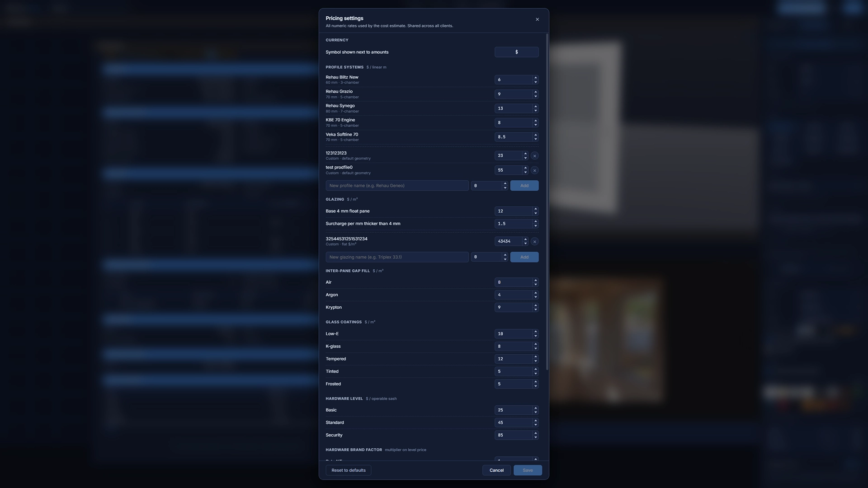Click the 'Frosted' coating label
Viewport: 868px width, 488px height.
[x=333, y=384]
